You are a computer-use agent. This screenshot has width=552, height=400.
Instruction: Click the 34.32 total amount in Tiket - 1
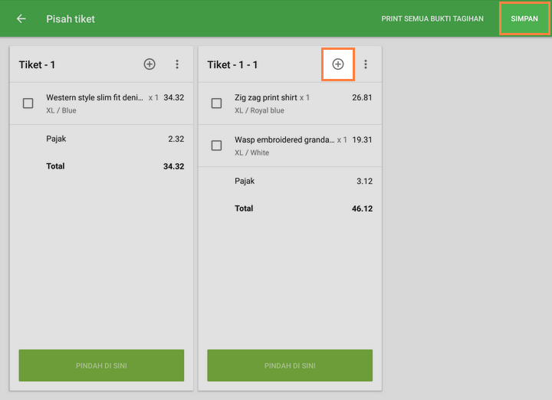(x=173, y=166)
